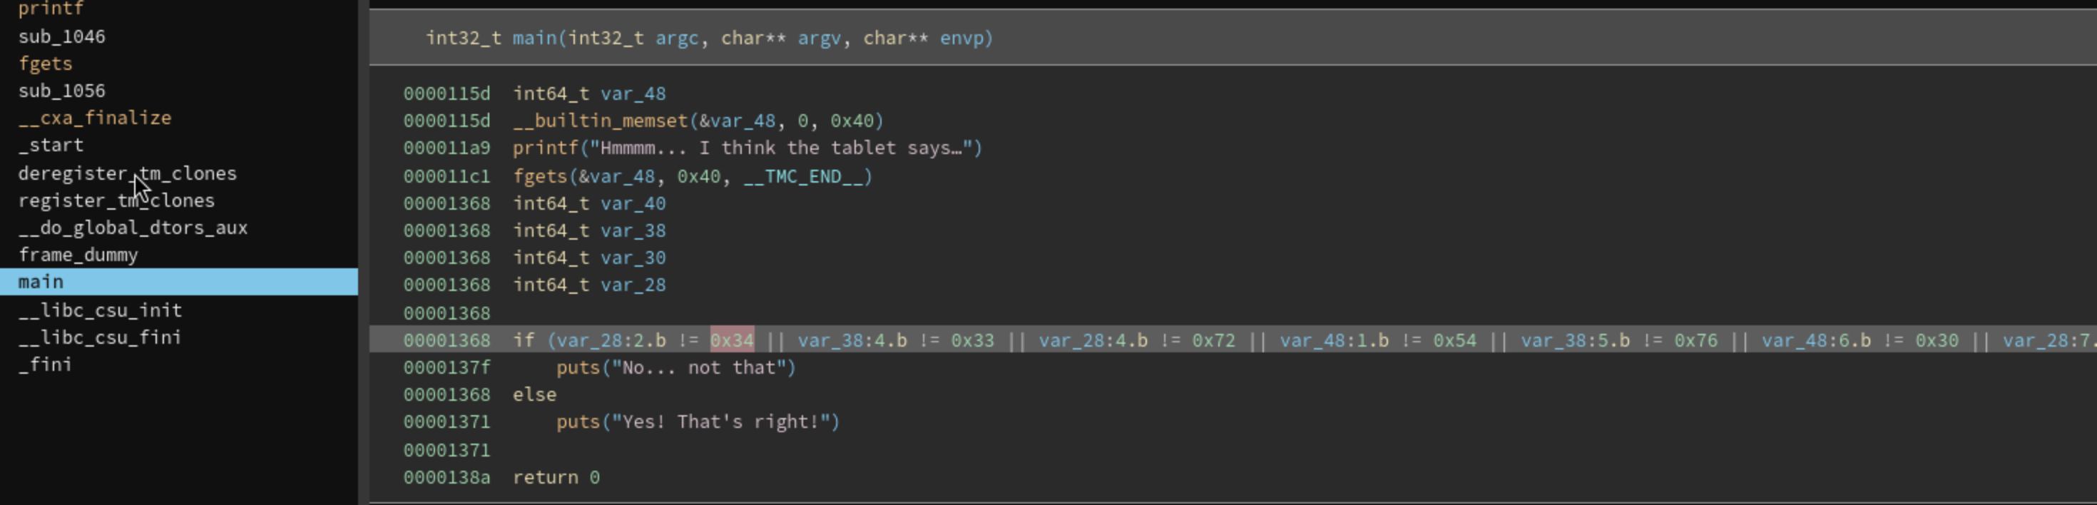
Task: Select sub_1056 in the function list
Action: 62,91
